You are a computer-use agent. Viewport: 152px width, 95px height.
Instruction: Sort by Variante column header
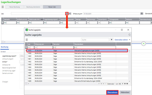(10, 19)
